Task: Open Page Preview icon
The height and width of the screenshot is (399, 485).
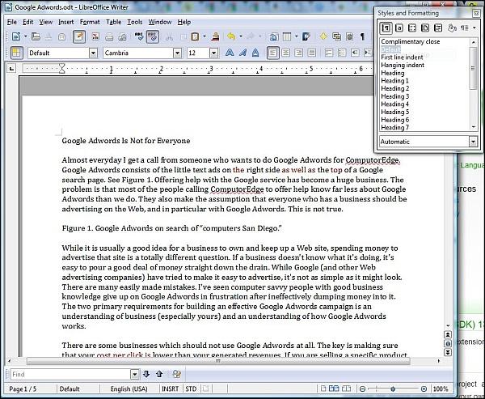Action: tap(123, 37)
